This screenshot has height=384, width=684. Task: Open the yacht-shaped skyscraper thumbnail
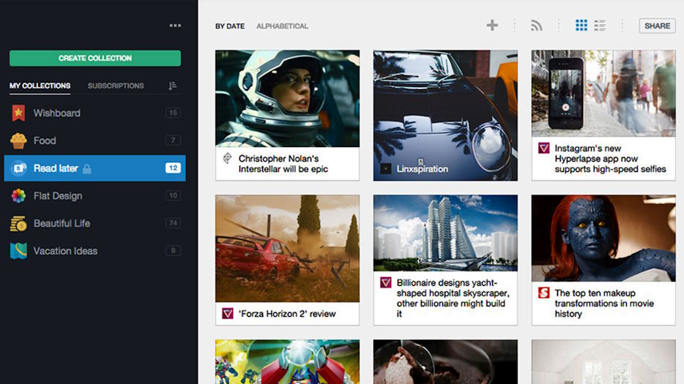(445, 233)
